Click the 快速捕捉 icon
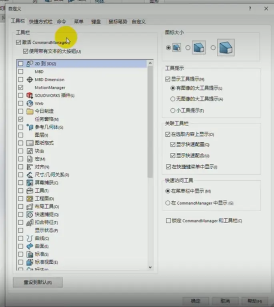The height and width of the screenshot is (307, 274). [x=30, y=214]
